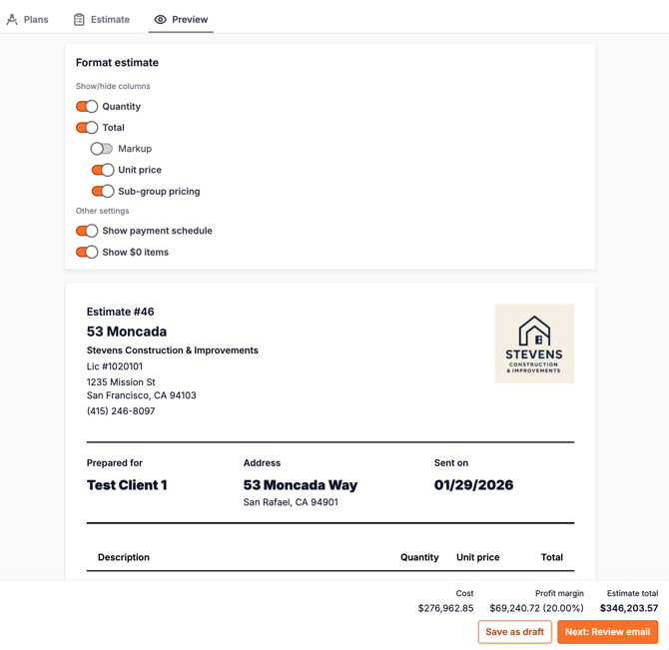Open the Plans tab
The height and width of the screenshot is (650, 669).
(35, 19)
